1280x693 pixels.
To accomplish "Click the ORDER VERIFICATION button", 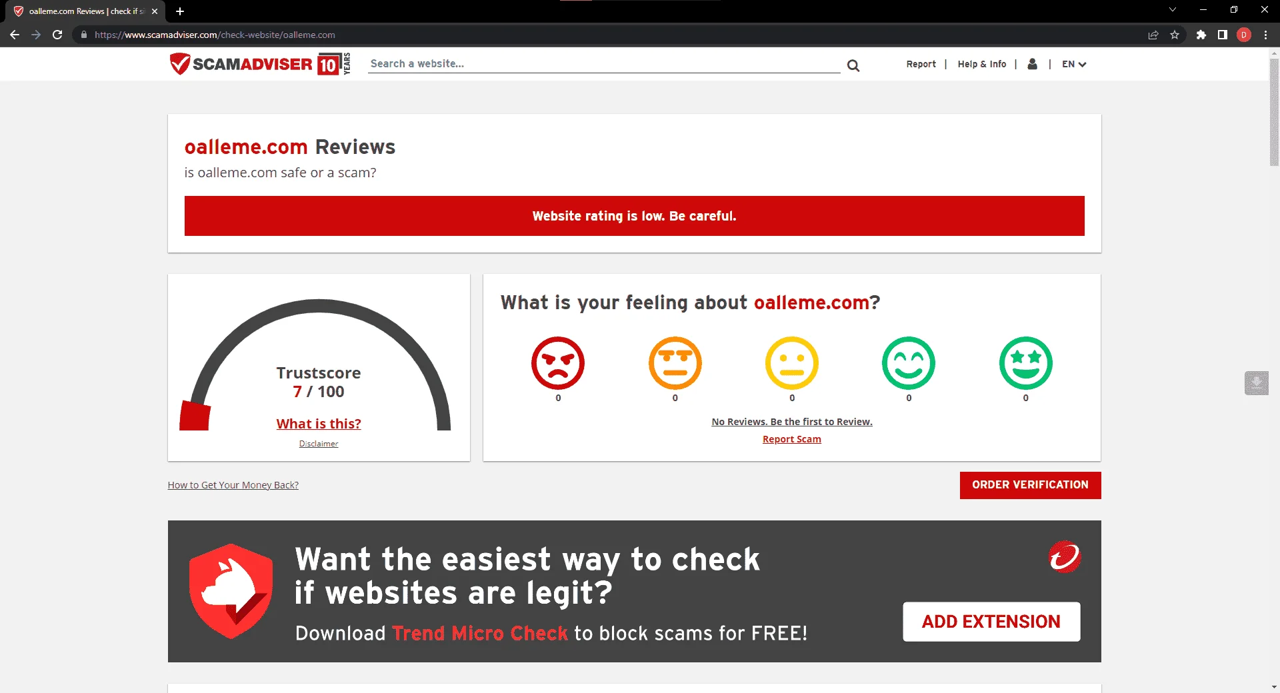I will pos(1031,485).
